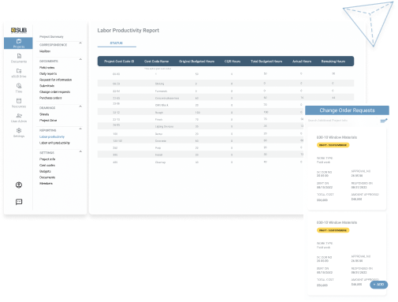Collapse the Reporting section
Screen dimensions: 398x302
pos(80,129)
